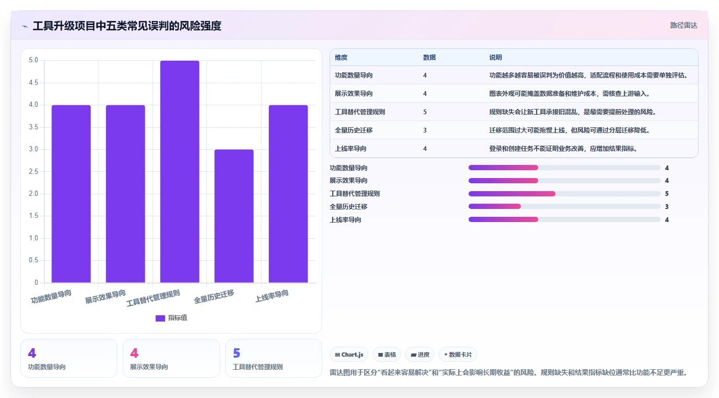Click the 全量历史迁移 progress bar
This screenshot has height=398, width=719.
click(564, 206)
